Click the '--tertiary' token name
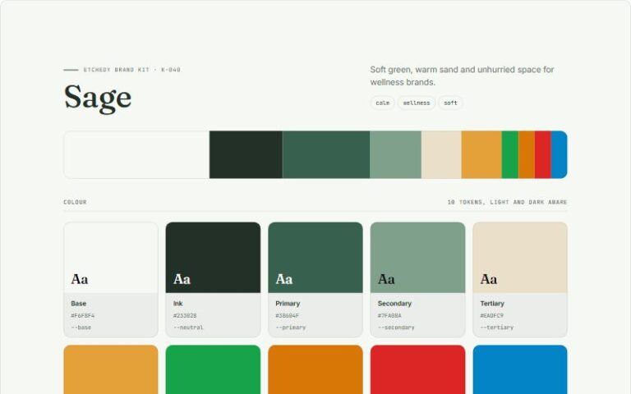Image resolution: width=631 pixels, height=394 pixels. click(497, 328)
